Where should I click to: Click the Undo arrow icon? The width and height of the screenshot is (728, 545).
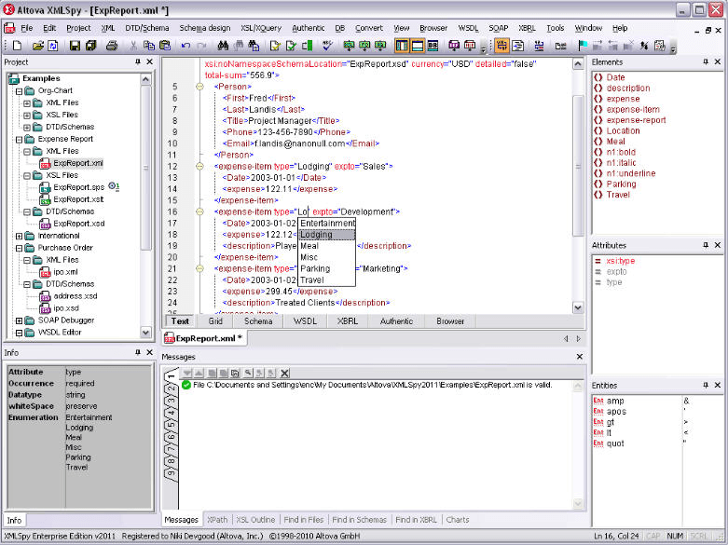(185, 46)
